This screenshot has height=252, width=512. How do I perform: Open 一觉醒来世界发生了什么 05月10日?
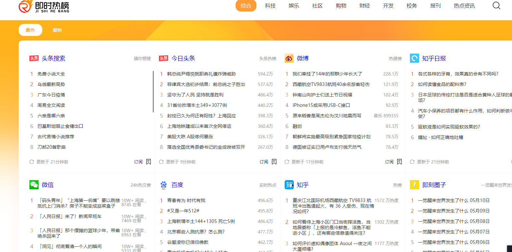tap(454, 200)
